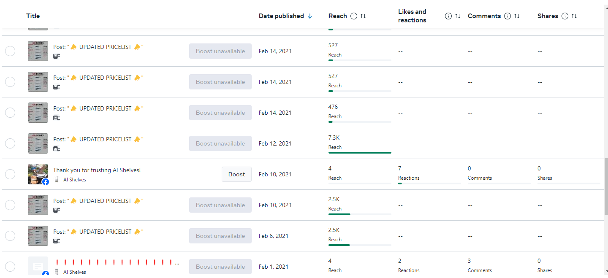This screenshot has height=278, width=608.
Task: Click the info icon beside Reach header
Action: [x=354, y=16]
